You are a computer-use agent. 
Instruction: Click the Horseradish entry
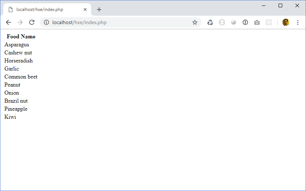pos(19,61)
